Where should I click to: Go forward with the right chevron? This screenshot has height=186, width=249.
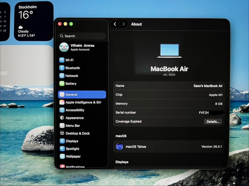pyautogui.click(x=123, y=24)
